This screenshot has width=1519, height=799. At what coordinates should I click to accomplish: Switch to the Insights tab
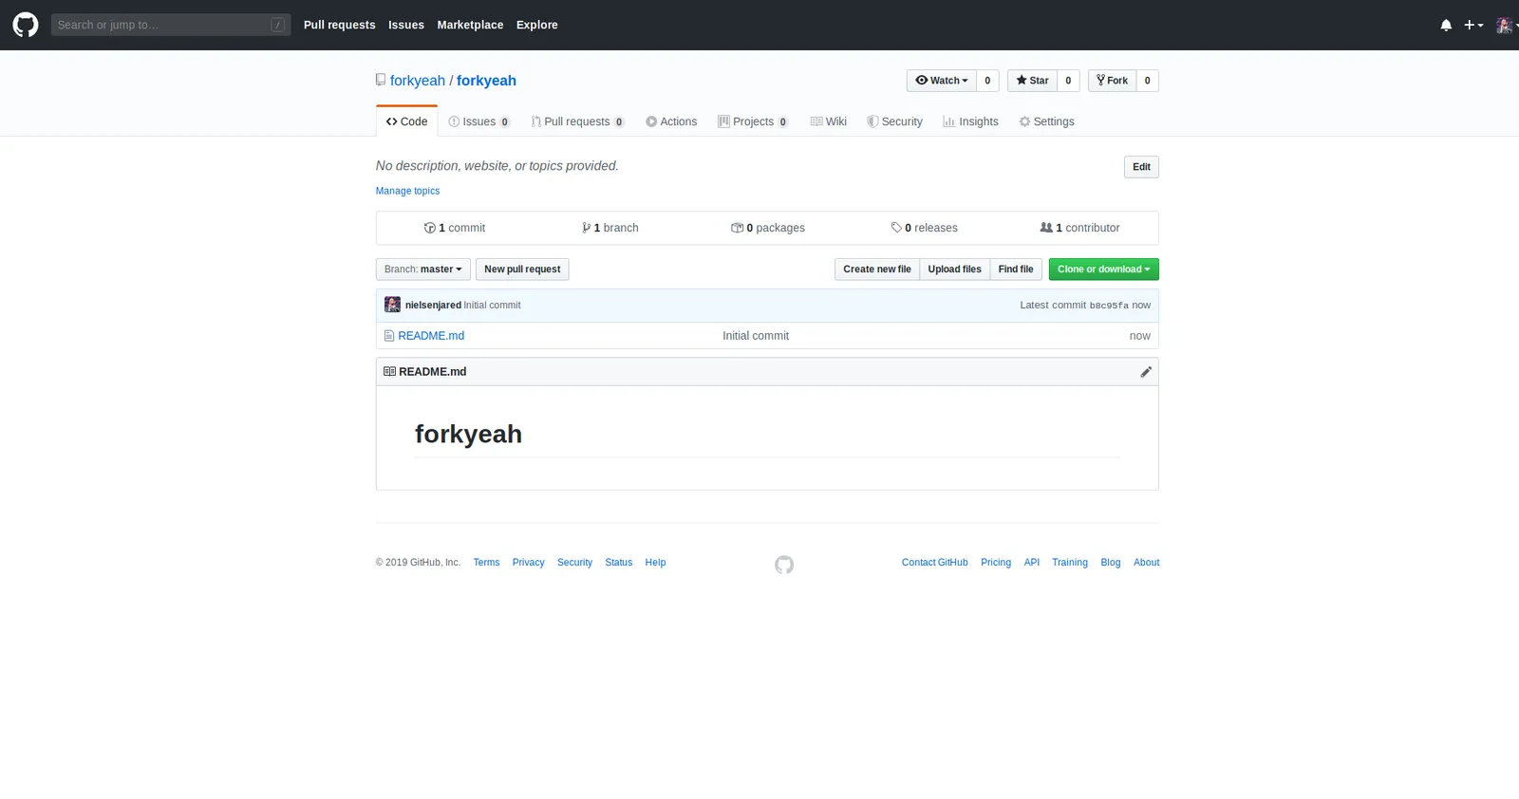[x=970, y=121]
